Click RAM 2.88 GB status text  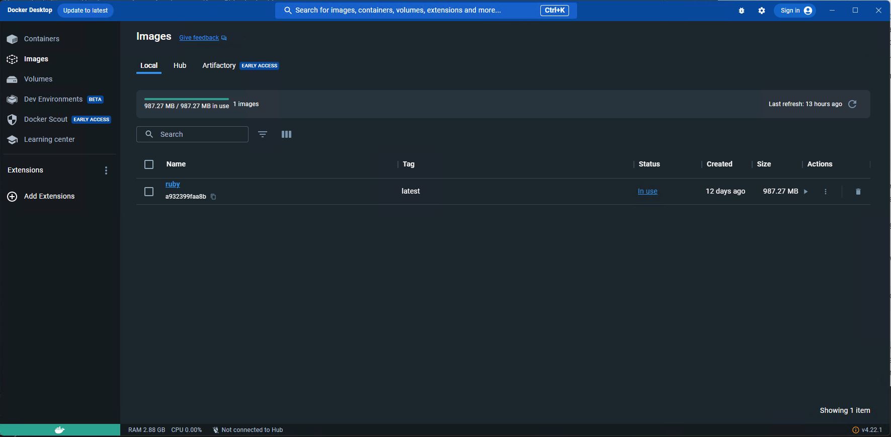(x=146, y=430)
